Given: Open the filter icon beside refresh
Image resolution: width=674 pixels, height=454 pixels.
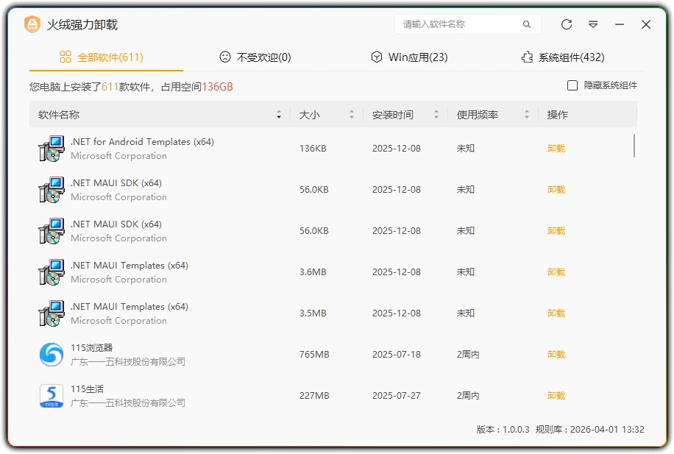Looking at the screenshot, I should pyautogui.click(x=593, y=24).
